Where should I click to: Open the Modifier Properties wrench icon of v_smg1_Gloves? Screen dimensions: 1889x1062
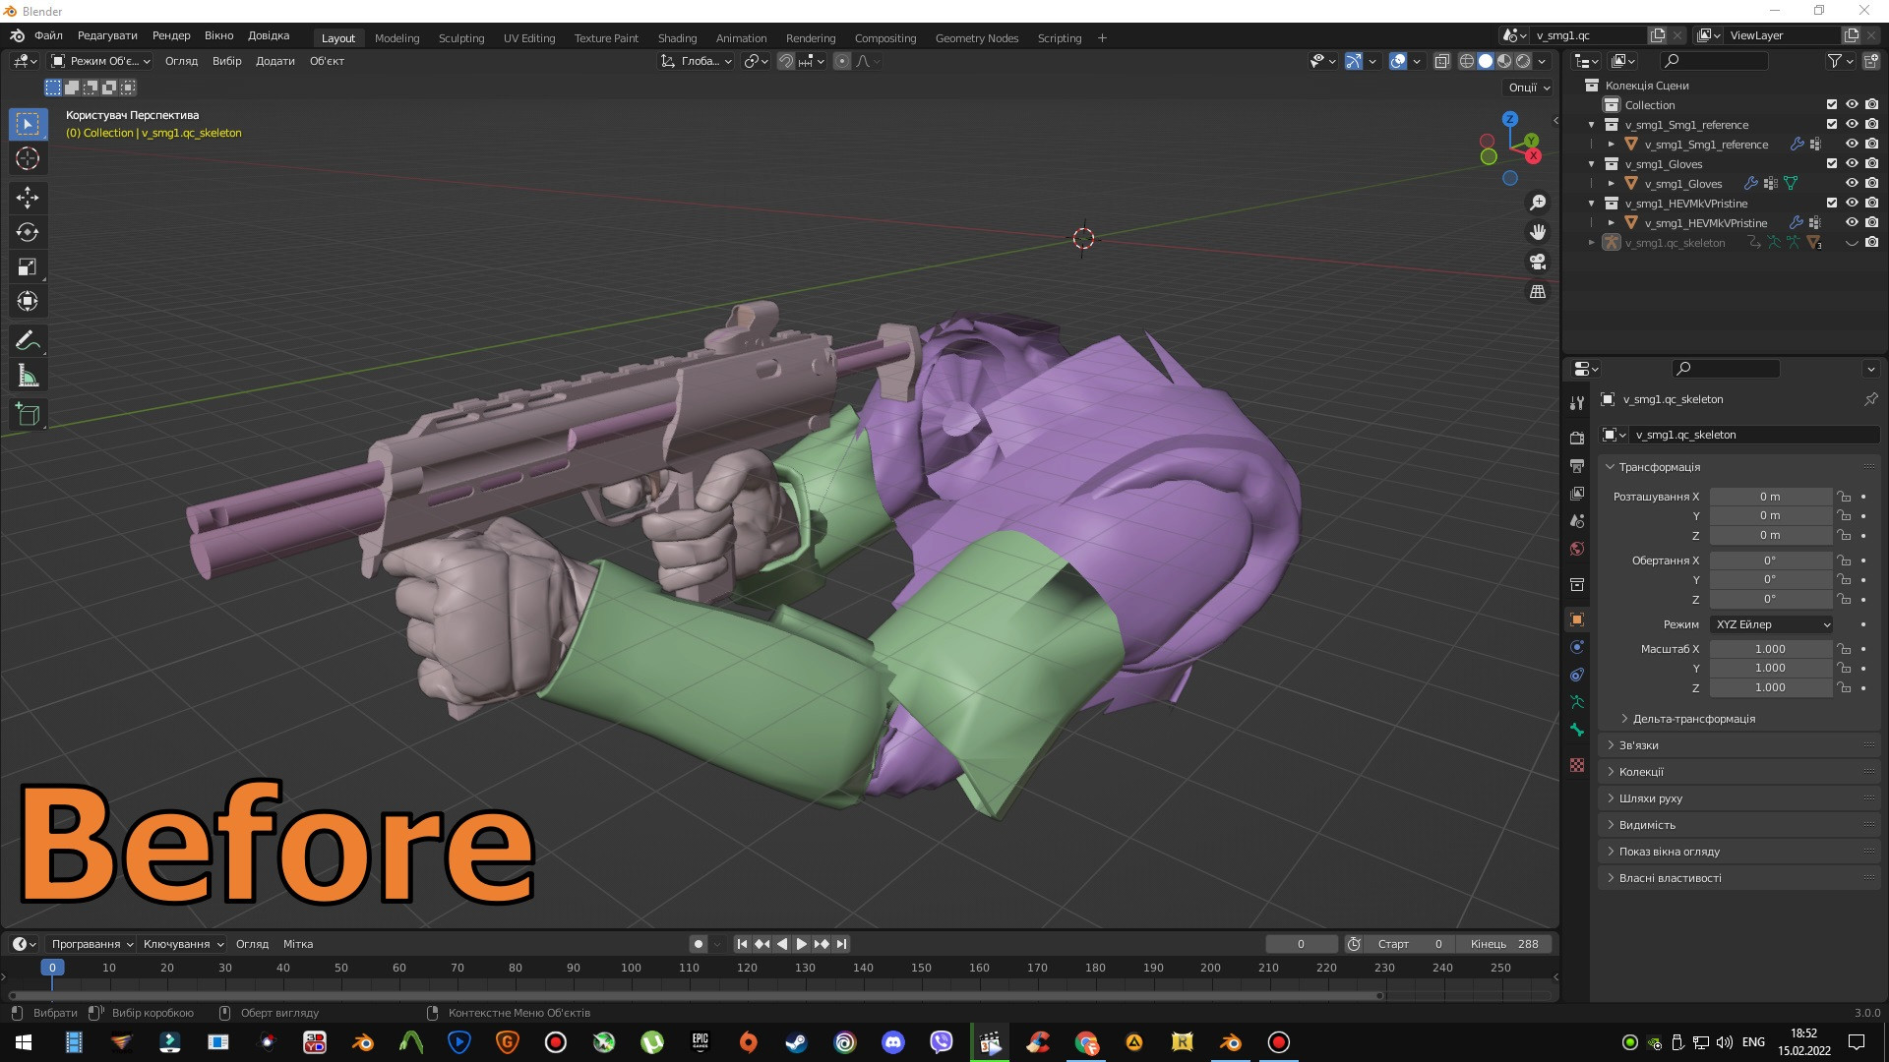1750,183
